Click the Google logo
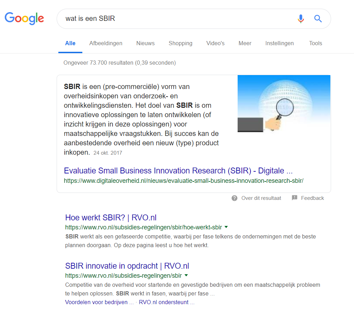The height and width of the screenshot is (309, 354). tap(24, 18)
